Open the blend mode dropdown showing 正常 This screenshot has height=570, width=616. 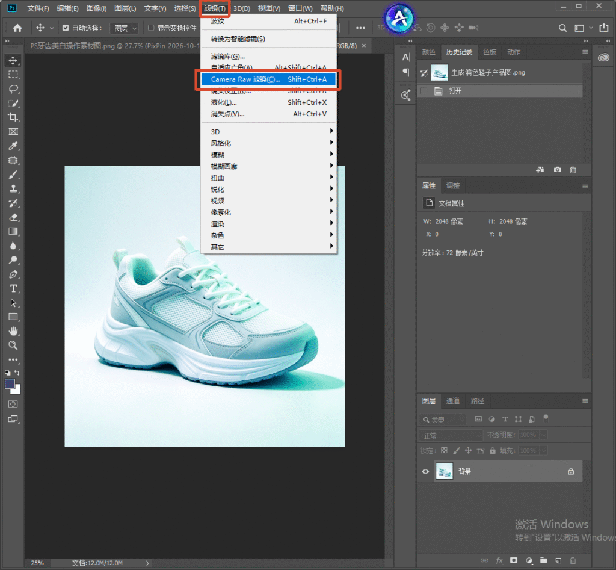(x=451, y=436)
